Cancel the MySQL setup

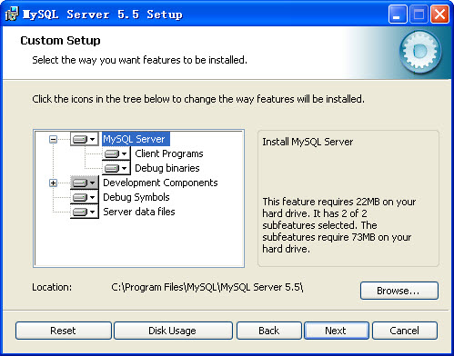click(405, 331)
